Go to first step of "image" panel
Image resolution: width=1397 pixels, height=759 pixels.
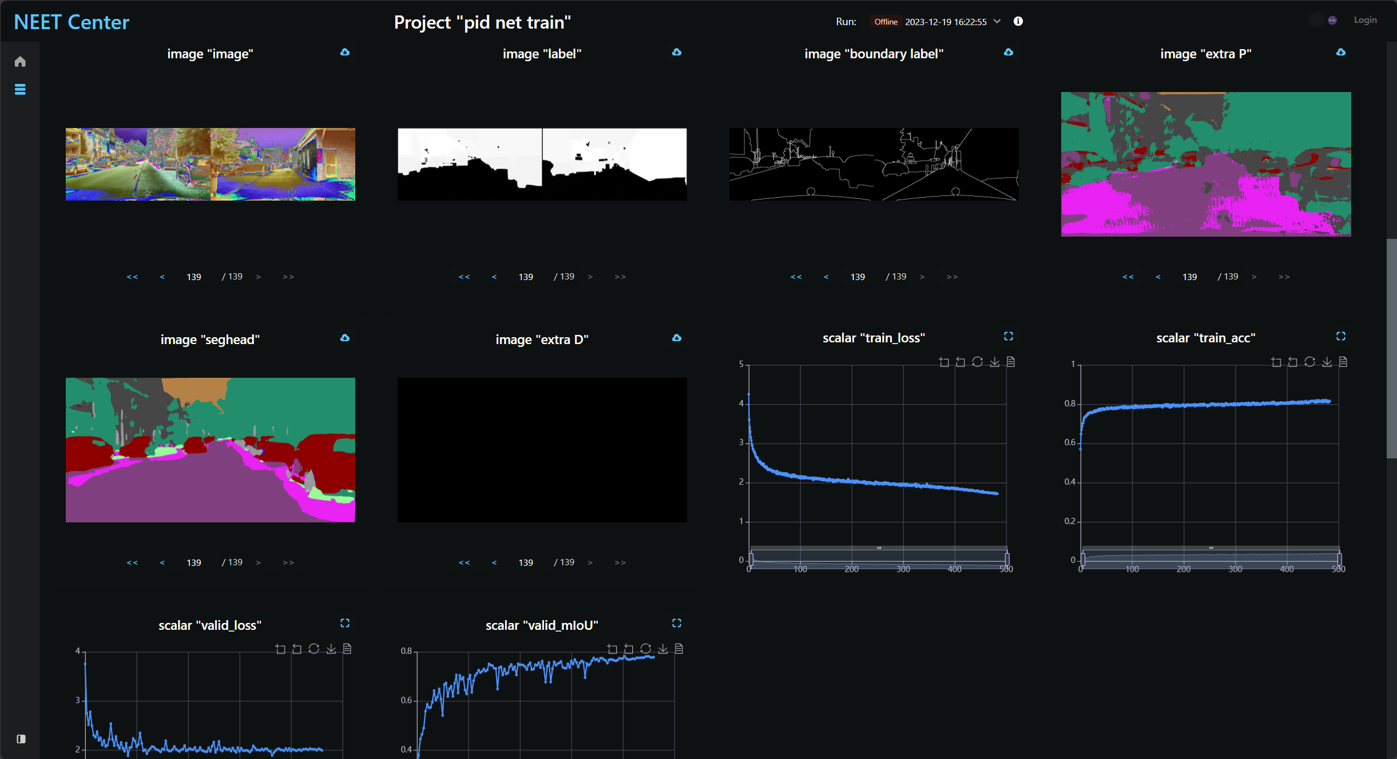(132, 277)
